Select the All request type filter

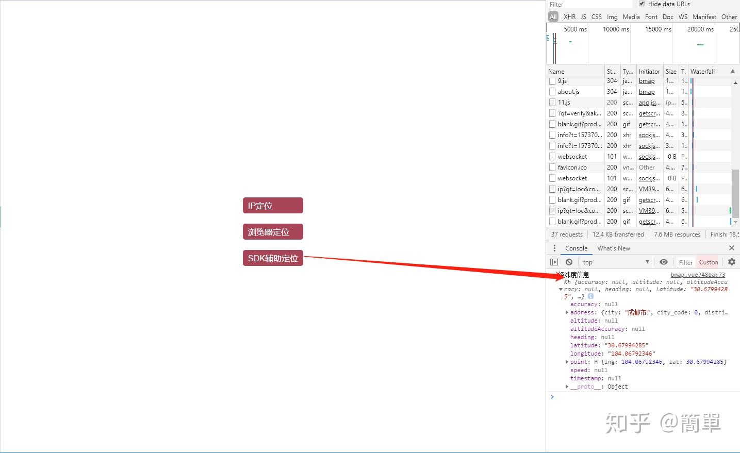click(553, 16)
